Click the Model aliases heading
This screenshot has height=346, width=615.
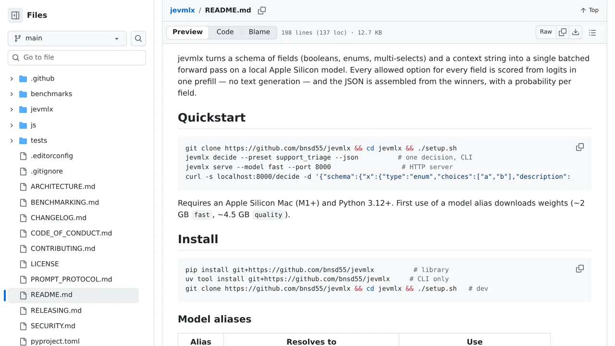click(214, 319)
